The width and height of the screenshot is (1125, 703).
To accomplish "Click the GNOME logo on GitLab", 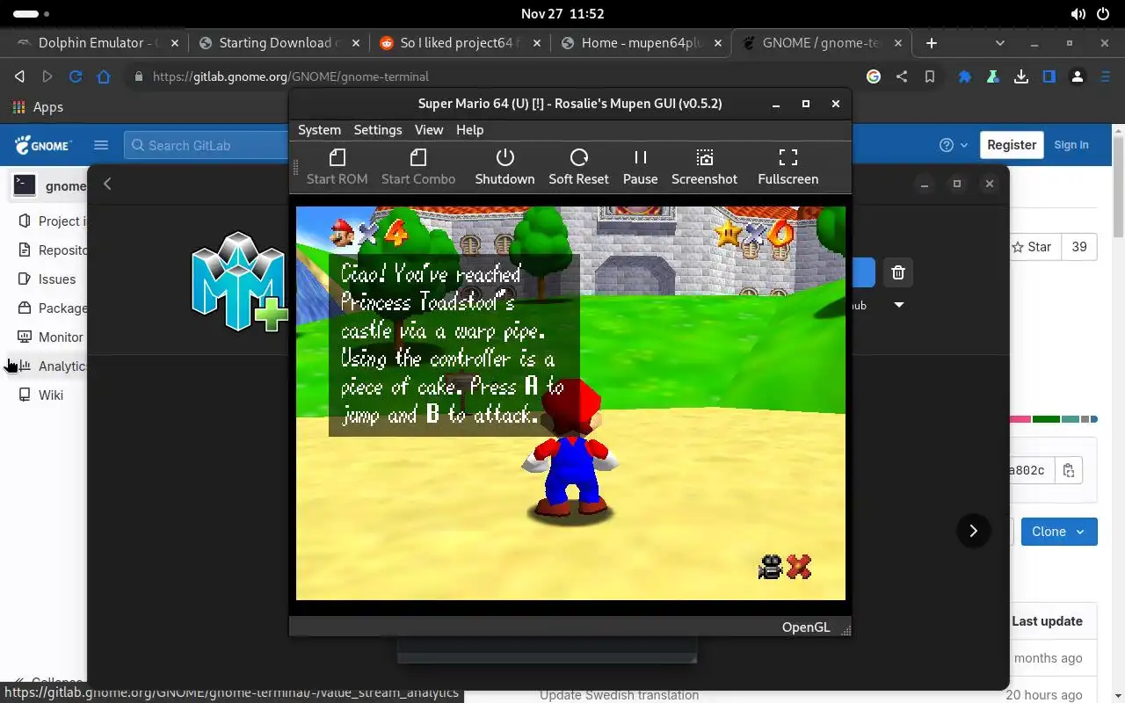I will [x=43, y=145].
